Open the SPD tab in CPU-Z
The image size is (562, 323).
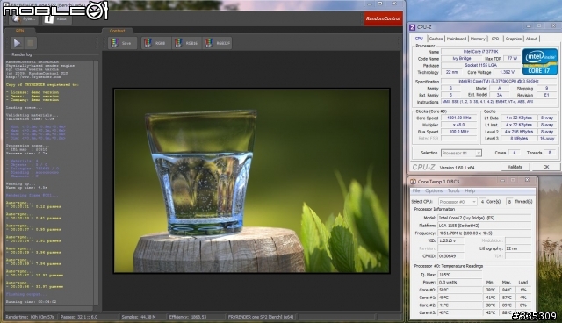pyautogui.click(x=495, y=39)
